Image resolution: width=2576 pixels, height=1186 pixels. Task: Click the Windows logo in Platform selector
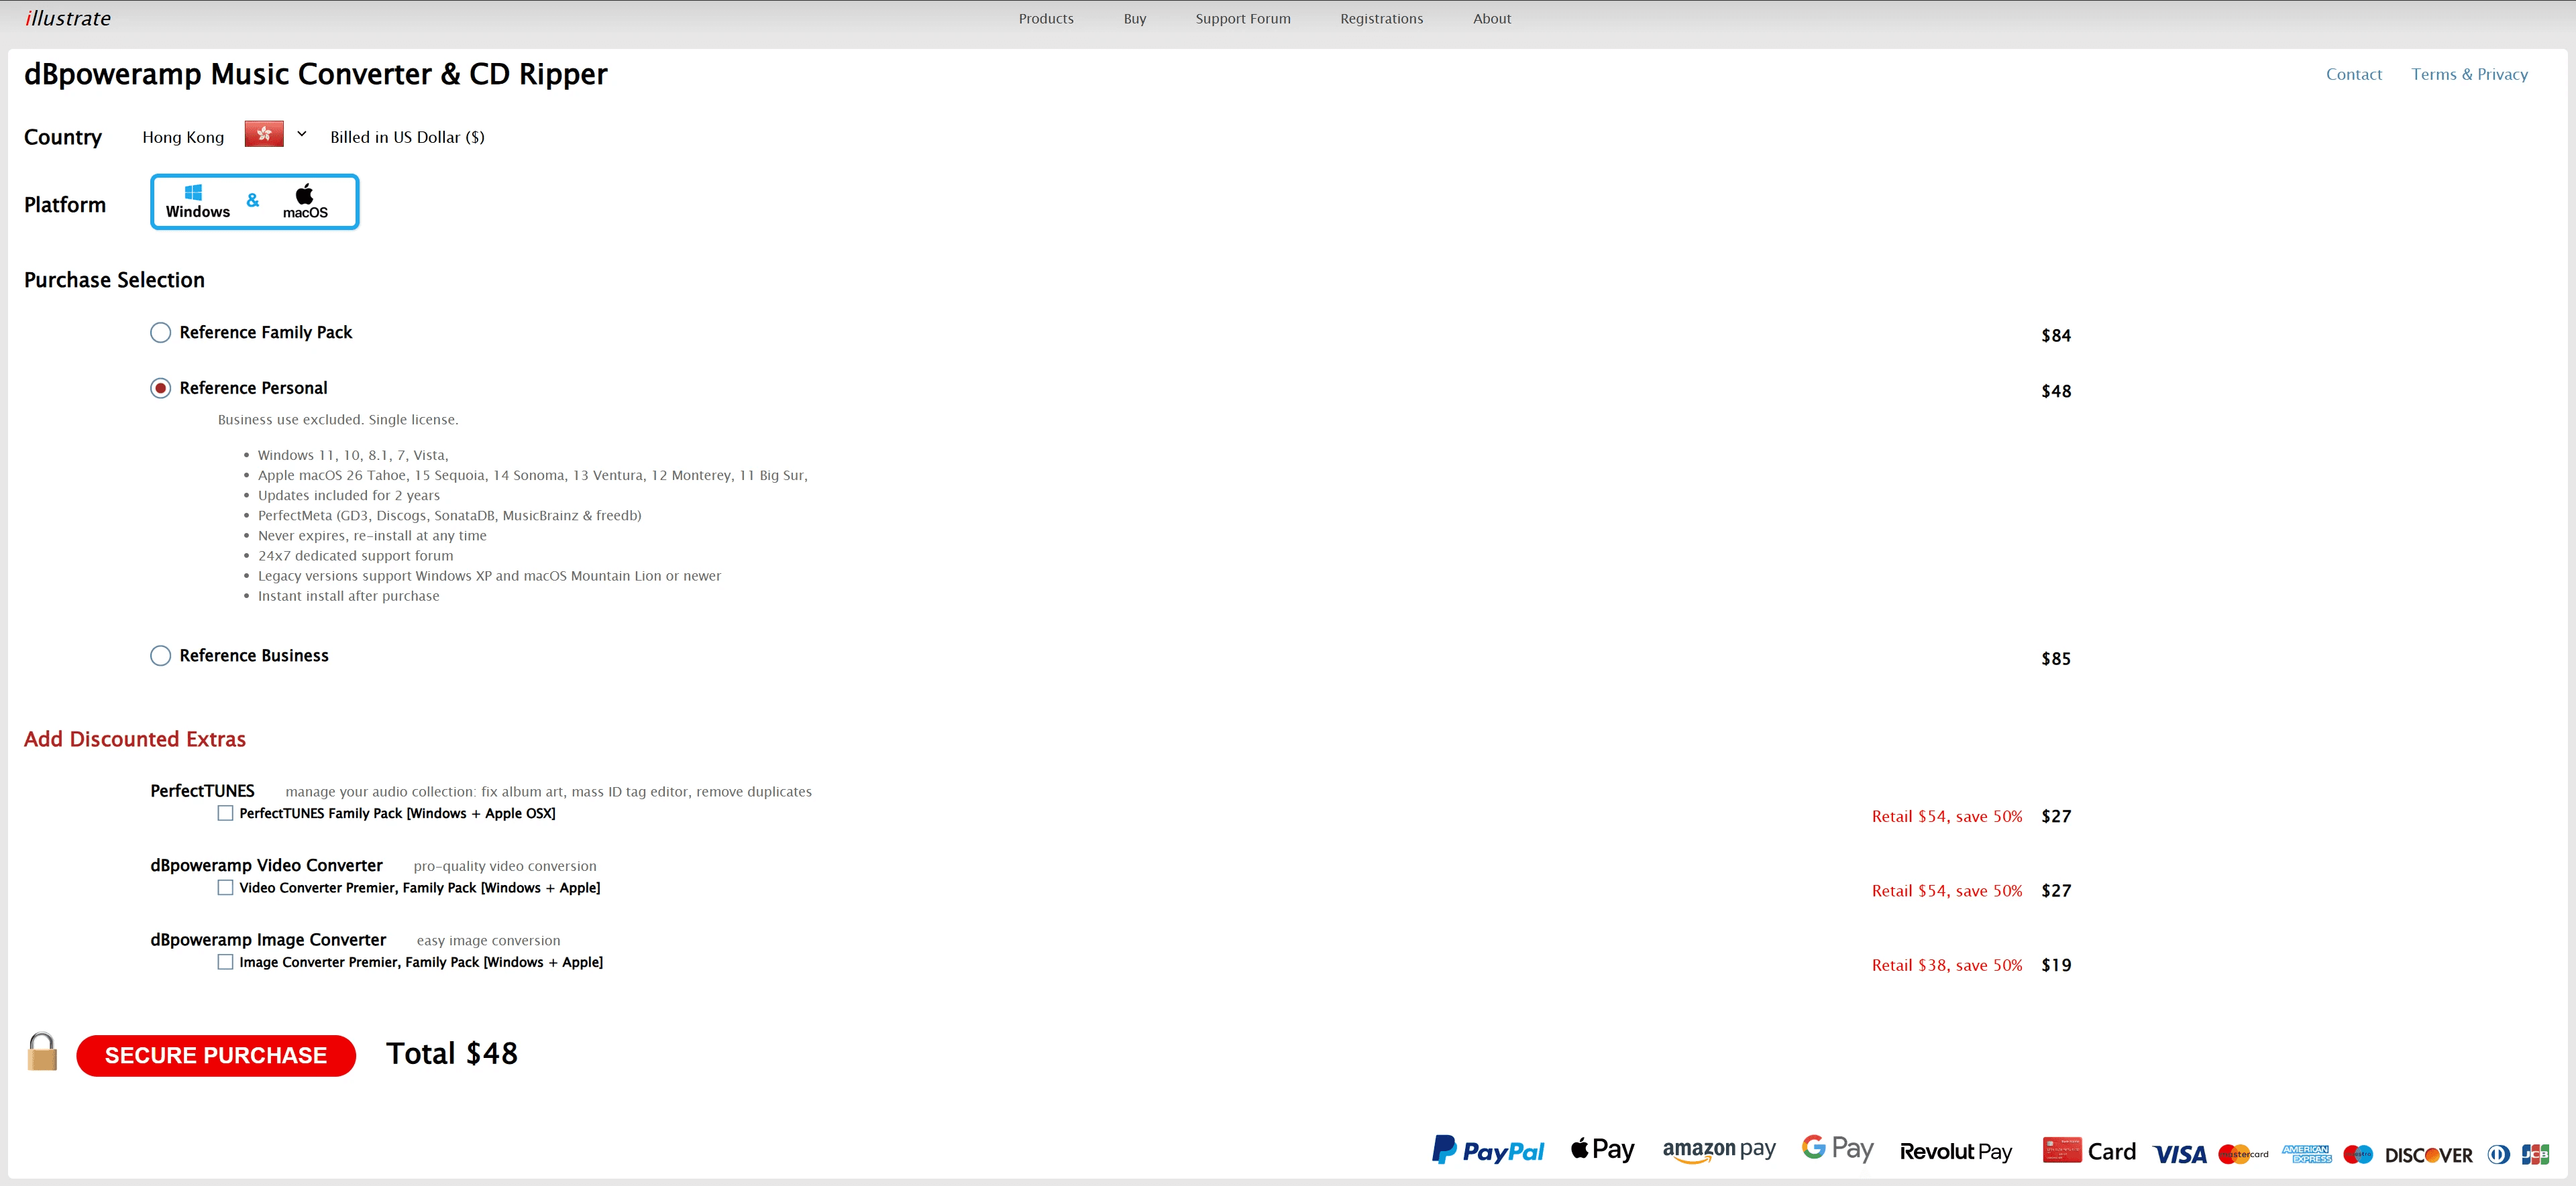click(194, 193)
